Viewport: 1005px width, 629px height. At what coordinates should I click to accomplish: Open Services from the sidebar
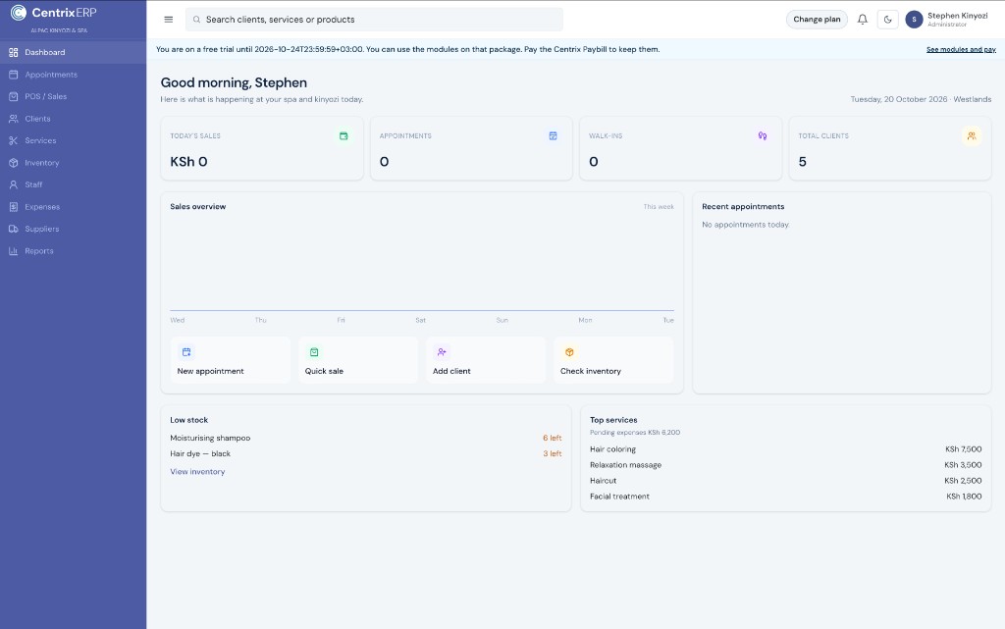pos(73,141)
